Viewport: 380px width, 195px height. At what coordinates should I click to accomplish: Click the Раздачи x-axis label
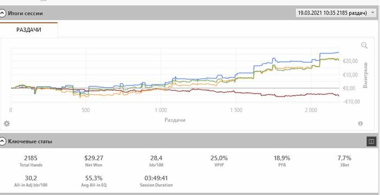175,120
